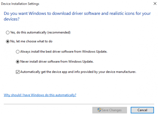Click the word 'devices?' in the heading
The height and width of the screenshot is (115, 158).
(12, 19)
